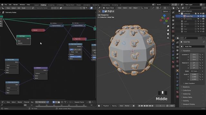Open the Modifier wrench properties tab

pyautogui.click(x=177, y=74)
